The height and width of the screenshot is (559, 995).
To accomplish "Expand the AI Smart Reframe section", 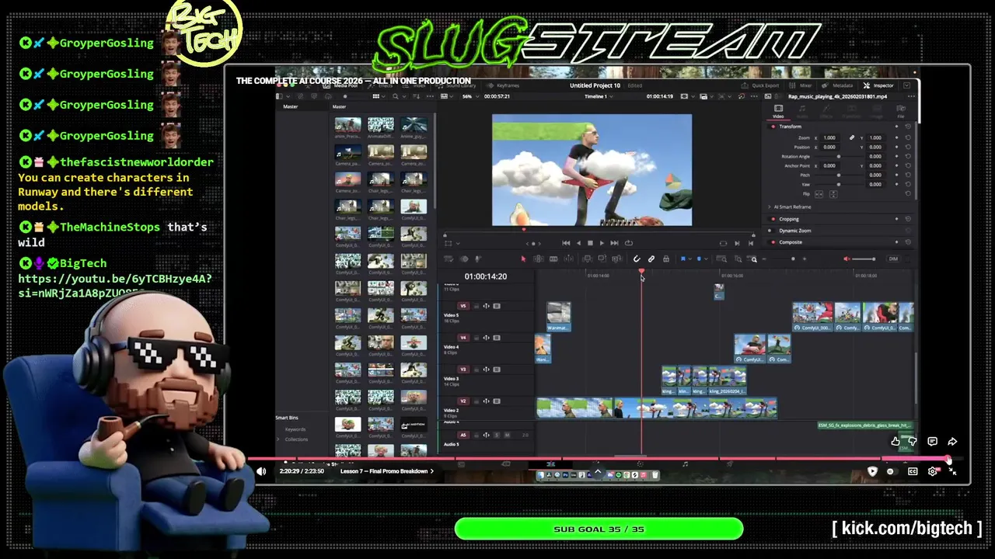I will click(793, 207).
